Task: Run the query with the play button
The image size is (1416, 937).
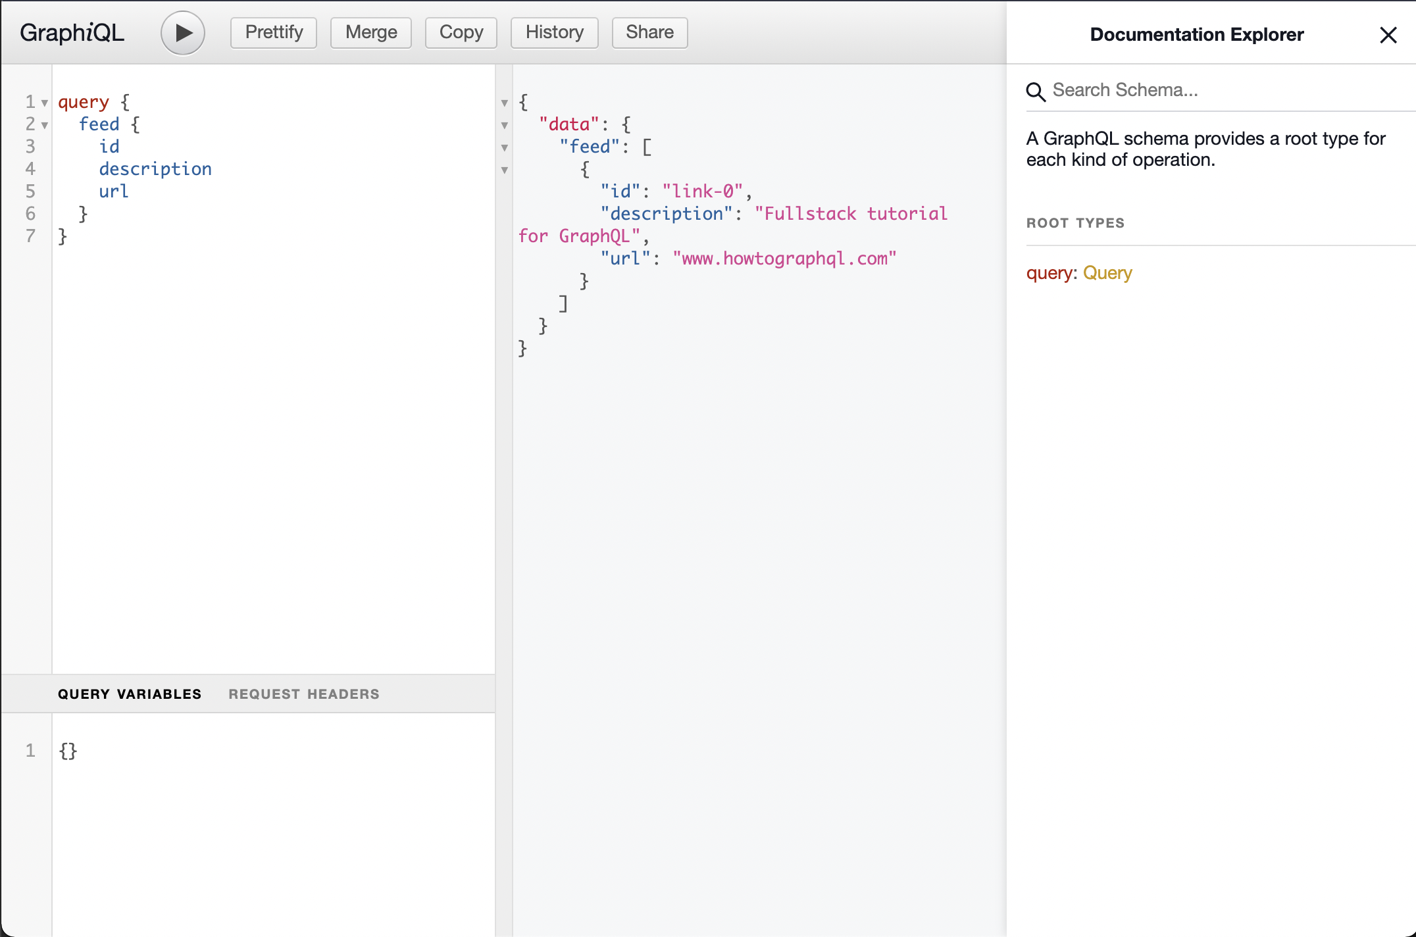Action: click(183, 33)
